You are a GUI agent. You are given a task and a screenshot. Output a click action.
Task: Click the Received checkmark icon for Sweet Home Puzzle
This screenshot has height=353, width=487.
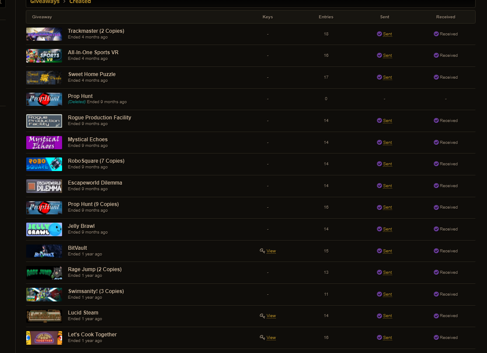coord(436,77)
